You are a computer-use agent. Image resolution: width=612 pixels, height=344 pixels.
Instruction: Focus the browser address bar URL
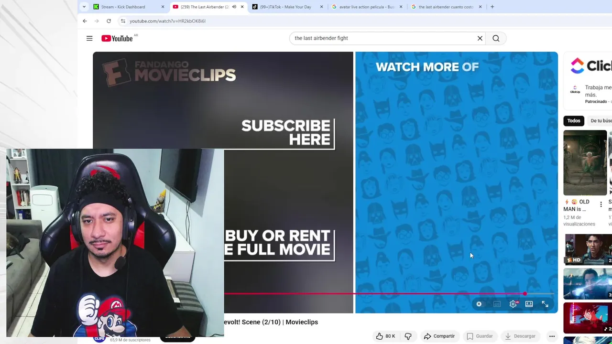167,21
